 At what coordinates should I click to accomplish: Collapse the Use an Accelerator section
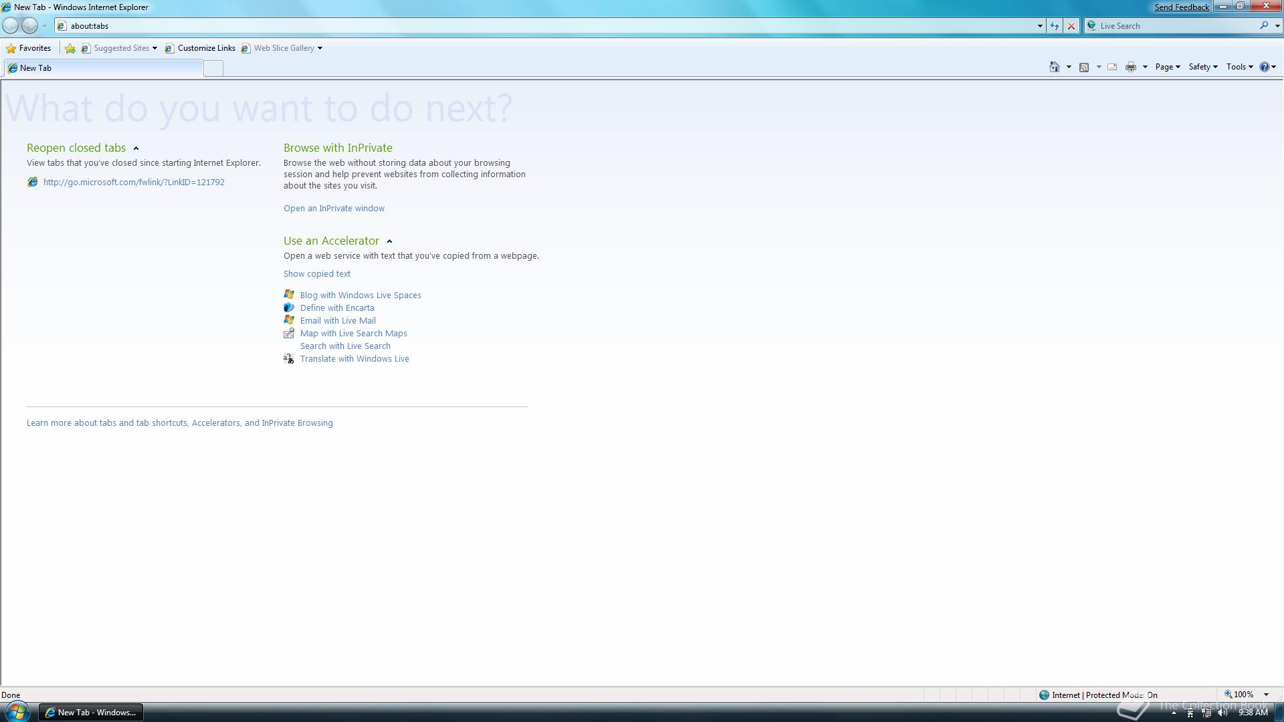click(389, 241)
